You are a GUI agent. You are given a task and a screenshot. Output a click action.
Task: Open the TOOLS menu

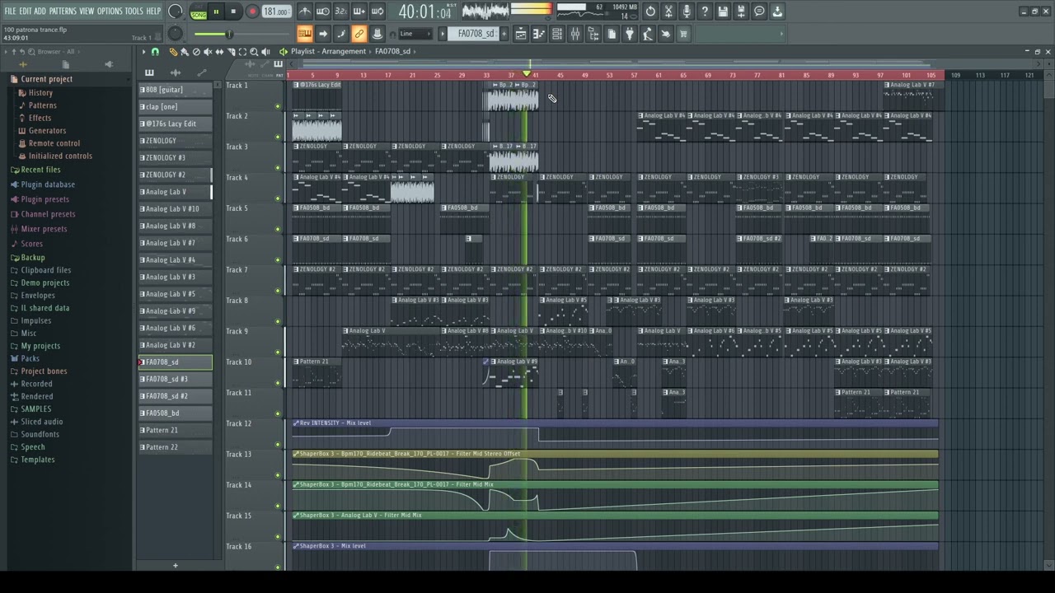pos(134,11)
